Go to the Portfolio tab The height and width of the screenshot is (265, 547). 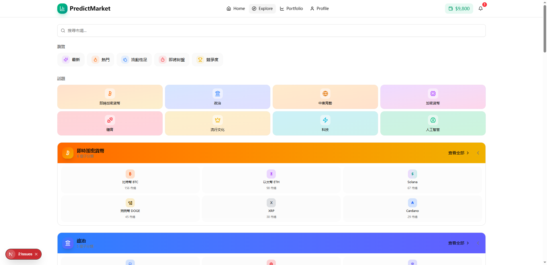[291, 9]
